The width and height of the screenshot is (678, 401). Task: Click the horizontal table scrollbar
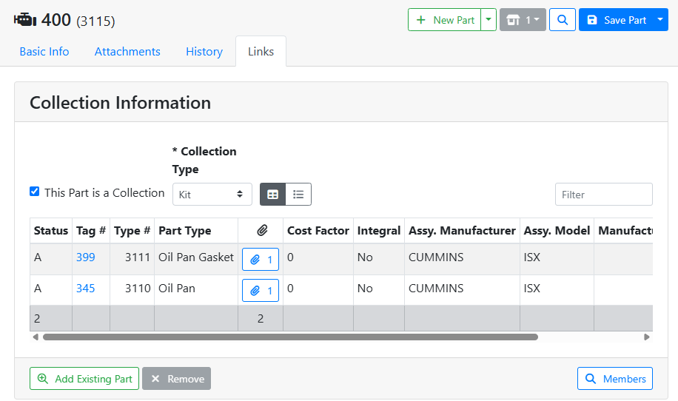coord(290,337)
